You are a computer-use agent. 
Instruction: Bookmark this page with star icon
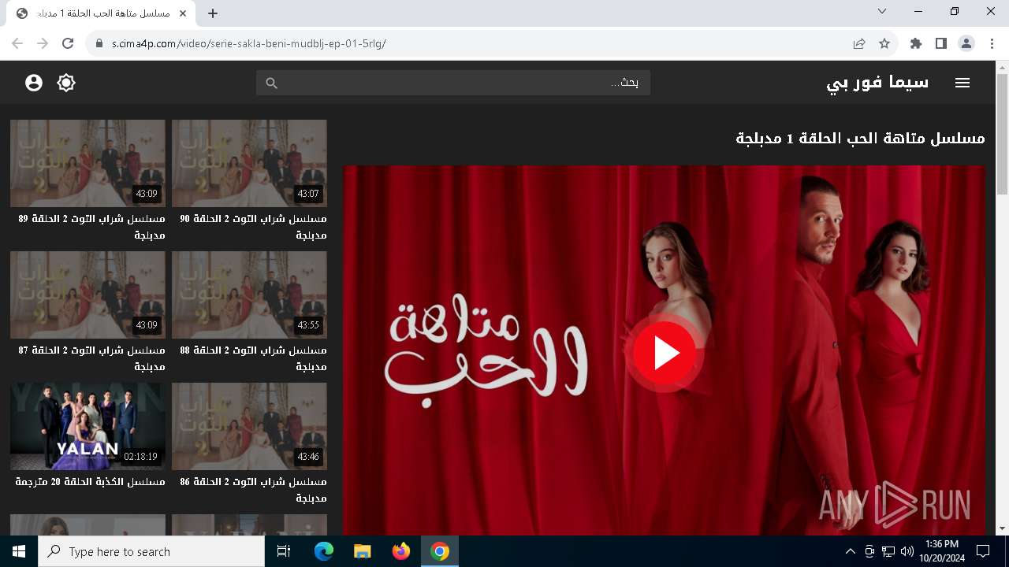(884, 43)
